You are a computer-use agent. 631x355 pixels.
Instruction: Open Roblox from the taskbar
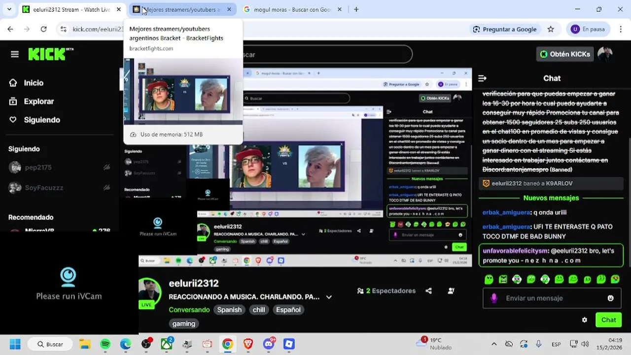point(289,344)
